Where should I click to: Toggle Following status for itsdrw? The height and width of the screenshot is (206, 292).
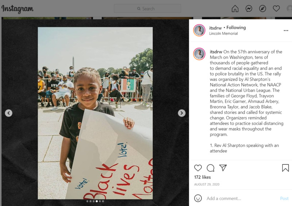click(x=236, y=28)
